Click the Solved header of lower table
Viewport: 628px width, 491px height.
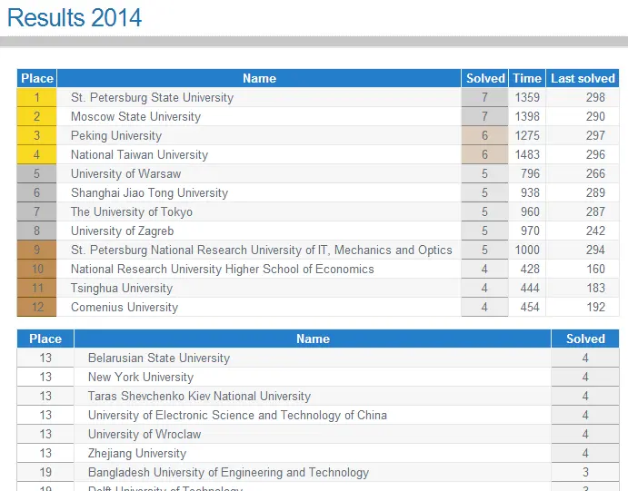[585, 339]
